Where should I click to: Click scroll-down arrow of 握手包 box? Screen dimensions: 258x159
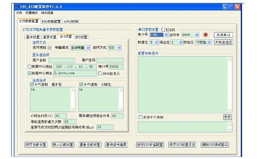click(73, 110)
